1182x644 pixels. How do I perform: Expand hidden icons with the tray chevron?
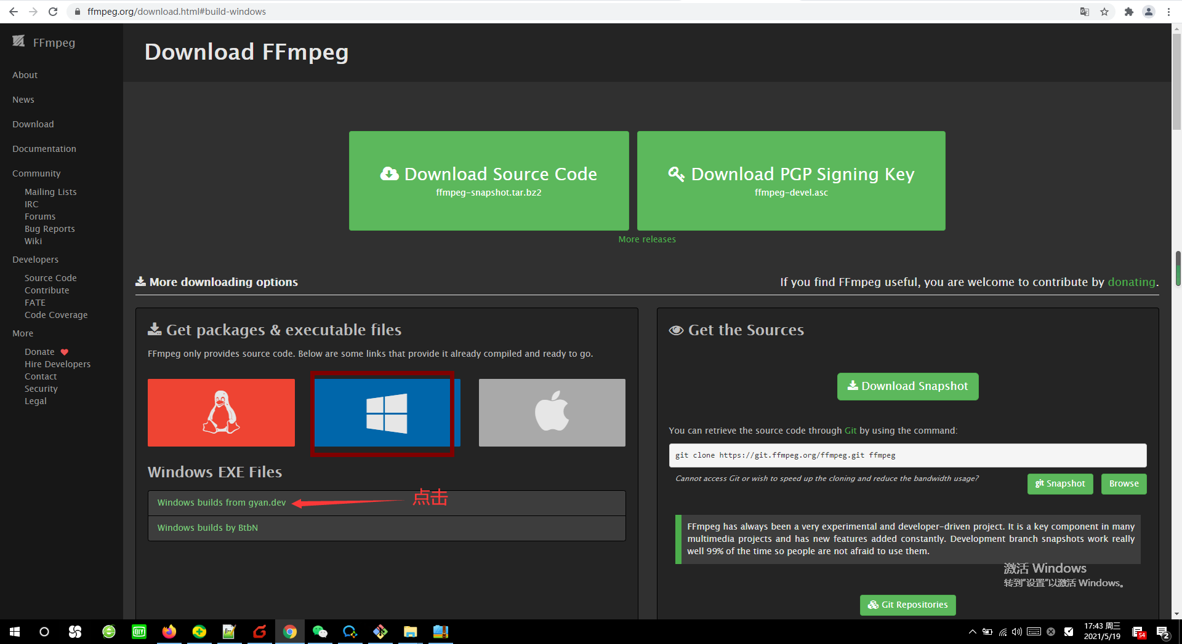973,631
